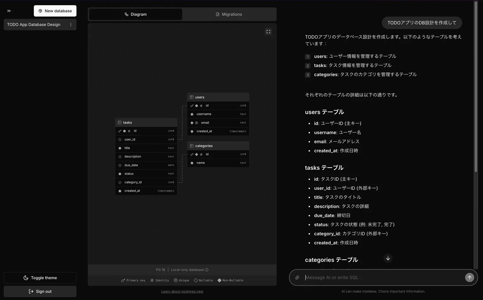Attach a file with the paperclip icon
Screen dimensions: 483x300
pyautogui.click(x=297, y=278)
